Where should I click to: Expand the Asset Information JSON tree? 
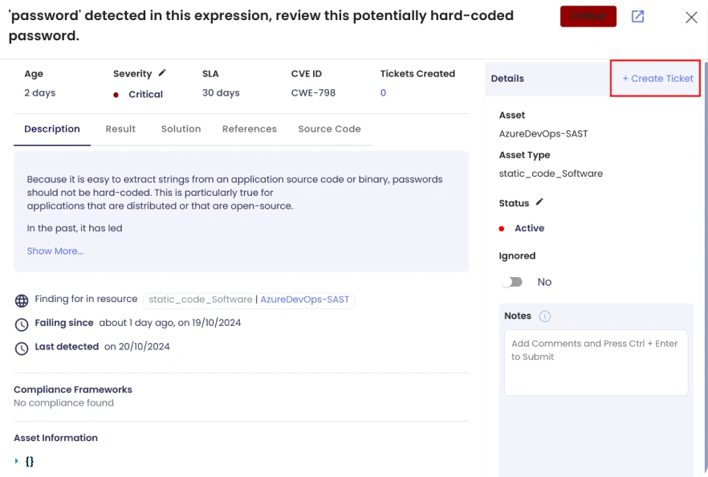(17, 461)
